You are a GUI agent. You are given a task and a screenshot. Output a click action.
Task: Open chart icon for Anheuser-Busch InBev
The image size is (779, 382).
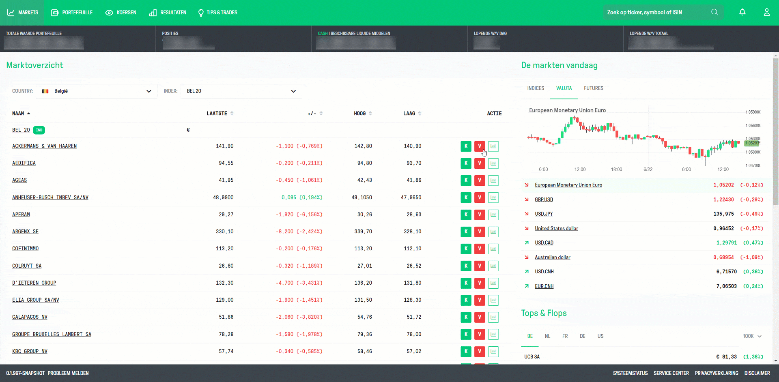coord(493,197)
